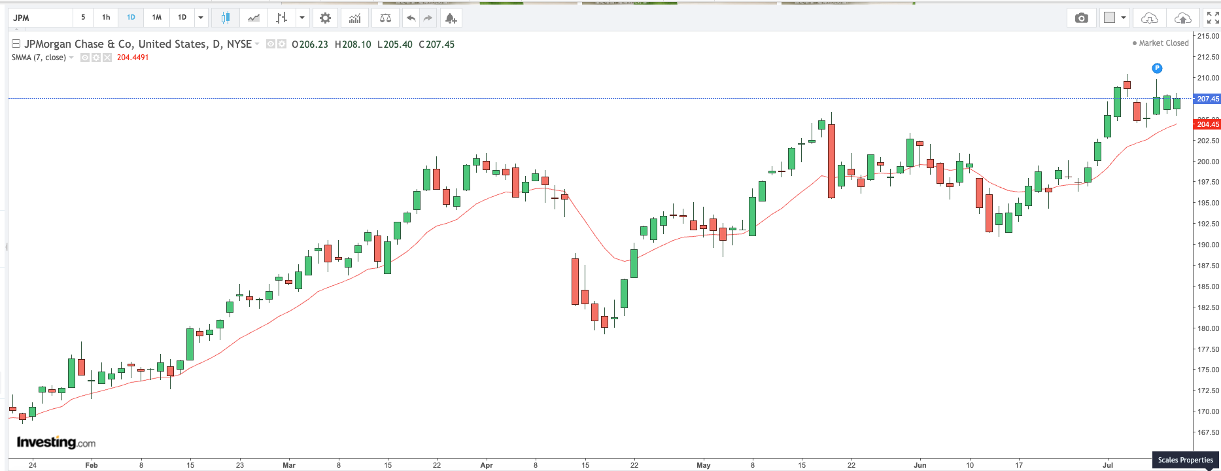Select the 1M timeframe
This screenshot has width=1221, height=471.
coord(157,18)
